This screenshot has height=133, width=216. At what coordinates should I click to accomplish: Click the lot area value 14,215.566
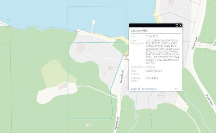(152, 78)
